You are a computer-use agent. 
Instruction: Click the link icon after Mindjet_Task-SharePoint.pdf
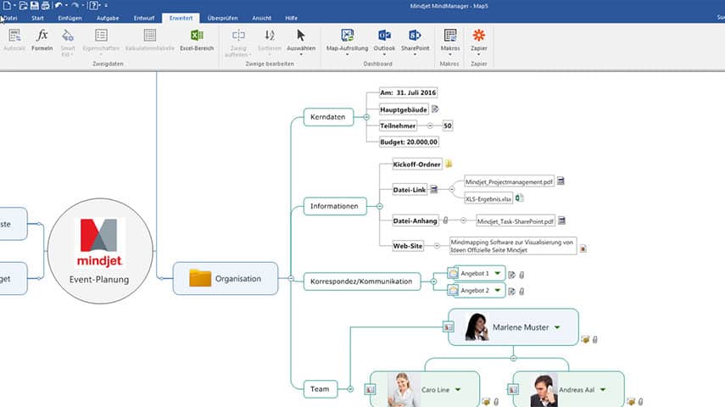pyautogui.click(x=561, y=220)
